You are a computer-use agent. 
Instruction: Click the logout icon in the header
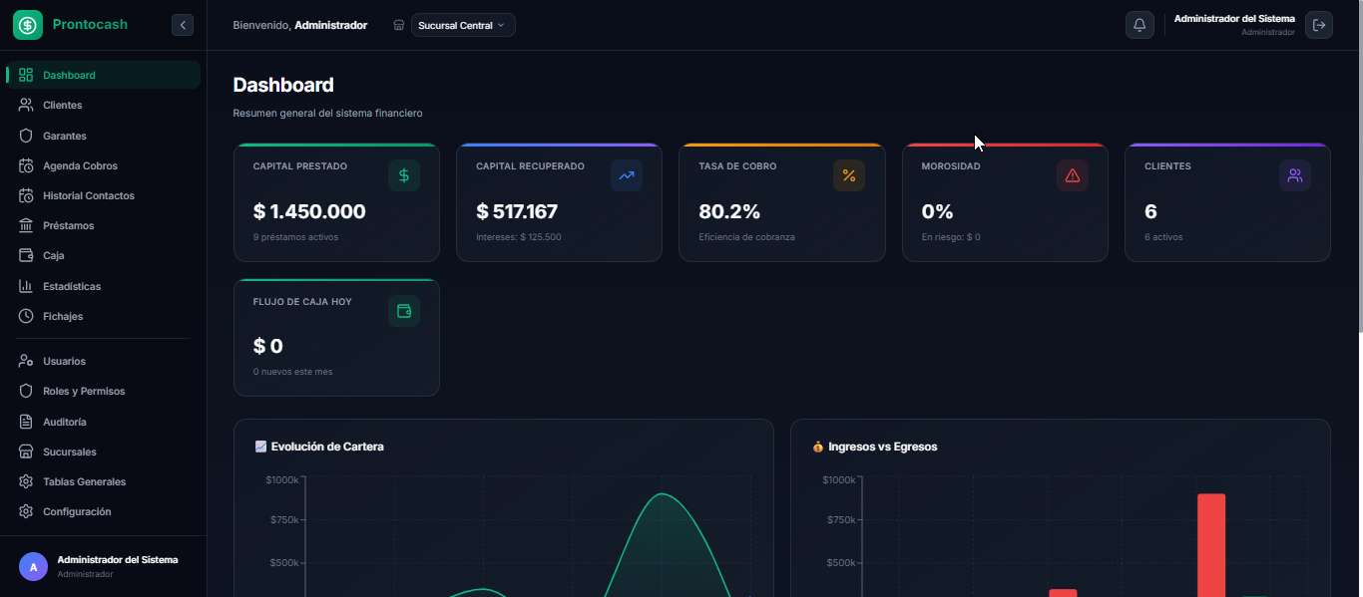(1319, 25)
